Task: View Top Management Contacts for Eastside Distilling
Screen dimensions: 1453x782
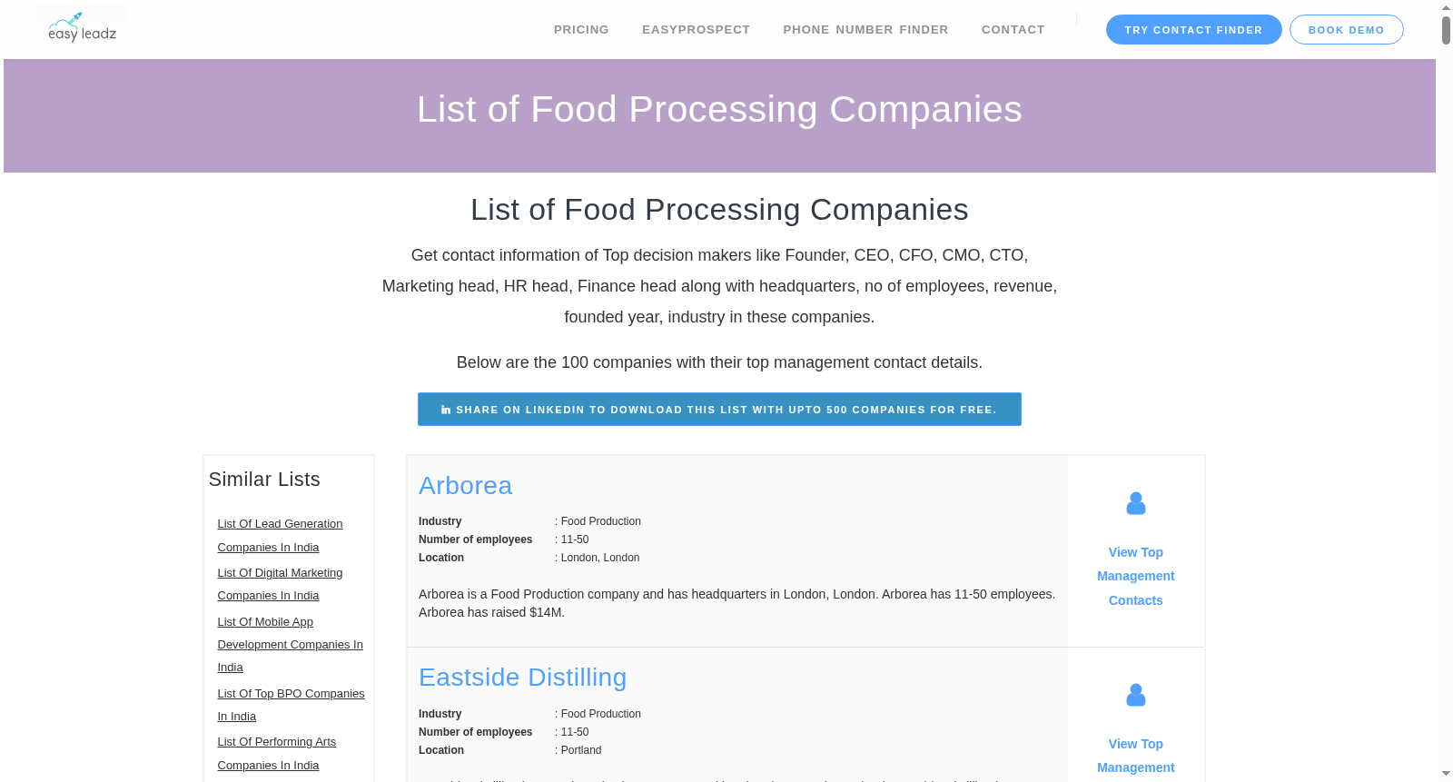Action: click(1136, 756)
